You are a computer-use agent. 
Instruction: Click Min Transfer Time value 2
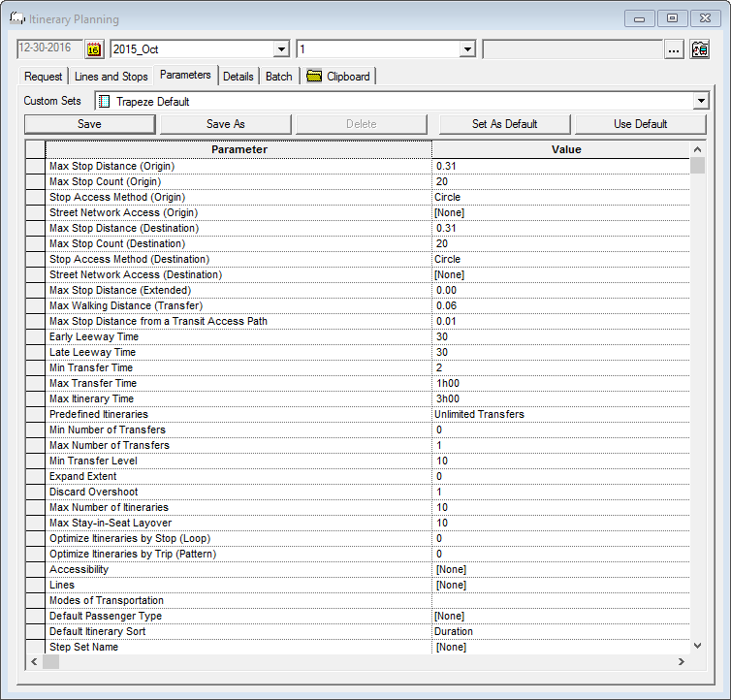pyautogui.click(x=560, y=368)
